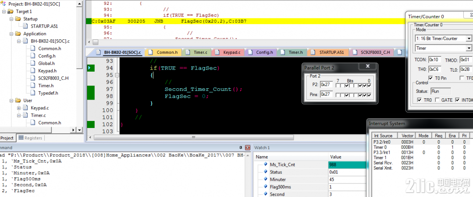473x197 pixels.
Task: Collapse the User group node
Action: (11, 100)
